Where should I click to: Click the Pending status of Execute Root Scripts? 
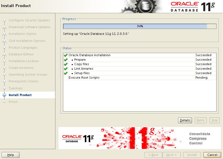pyautogui.click(x=201, y=78)
